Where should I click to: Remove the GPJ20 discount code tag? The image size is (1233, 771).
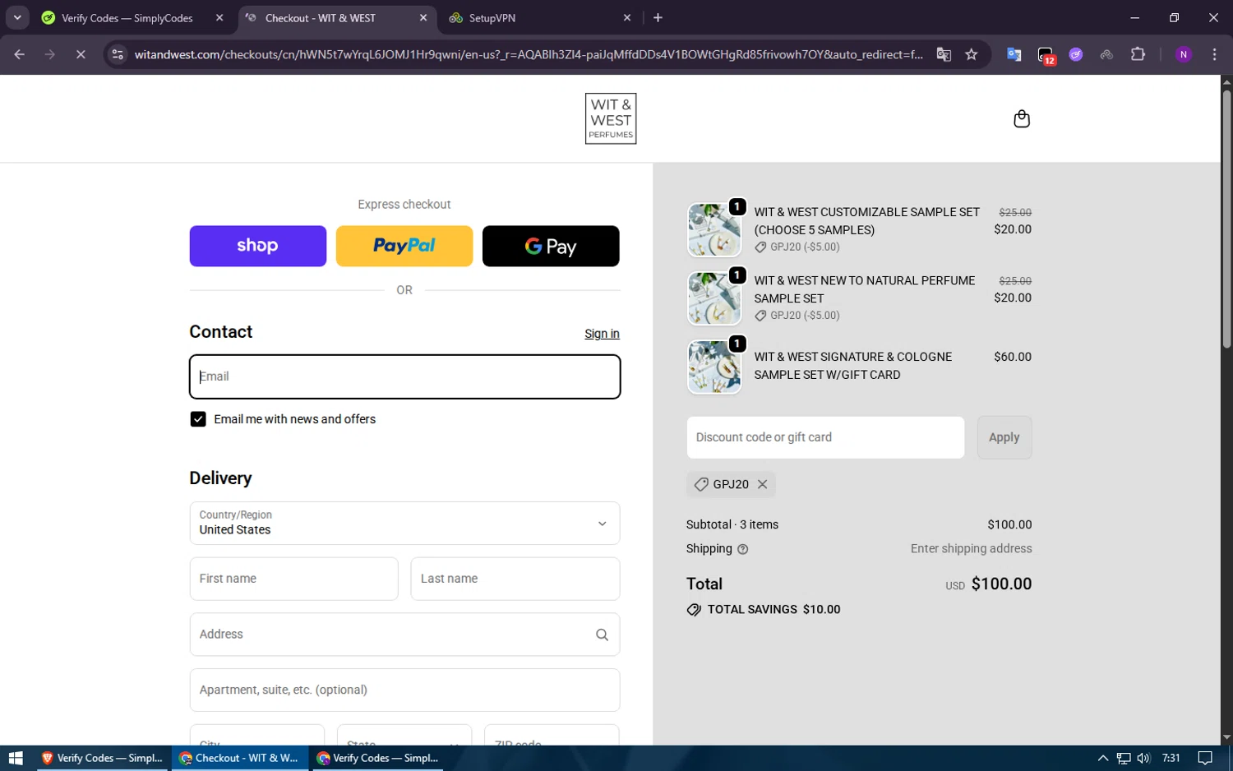tap(762, 484)
